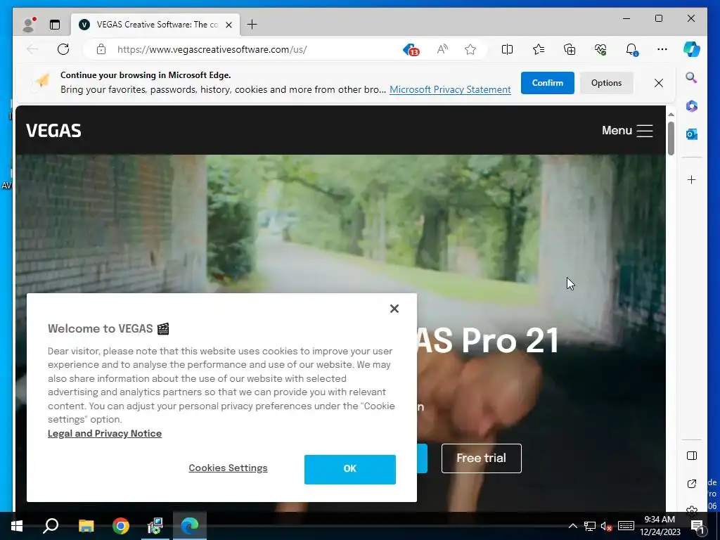Accept cookies with OK button
The image size is (720, 540).
350,469
